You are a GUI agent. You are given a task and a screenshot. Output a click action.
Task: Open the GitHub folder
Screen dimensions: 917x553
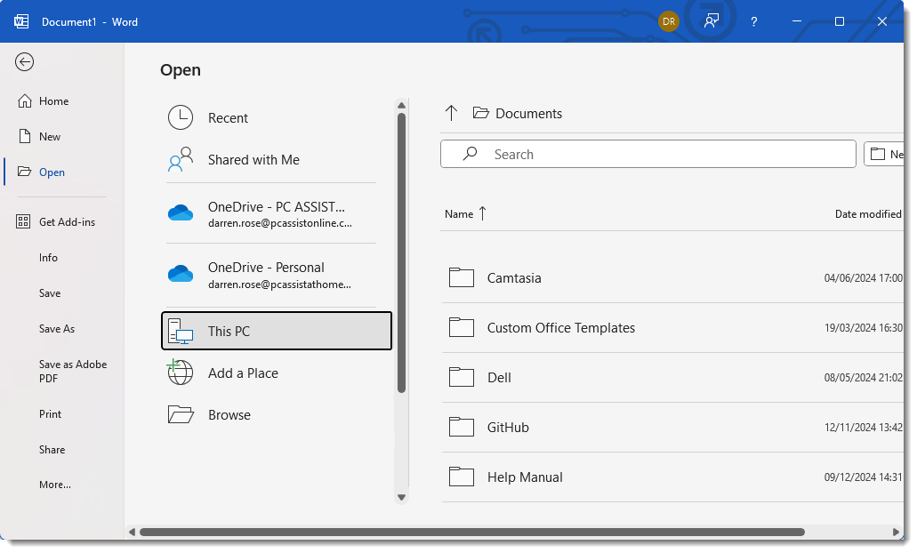point(672,428)
